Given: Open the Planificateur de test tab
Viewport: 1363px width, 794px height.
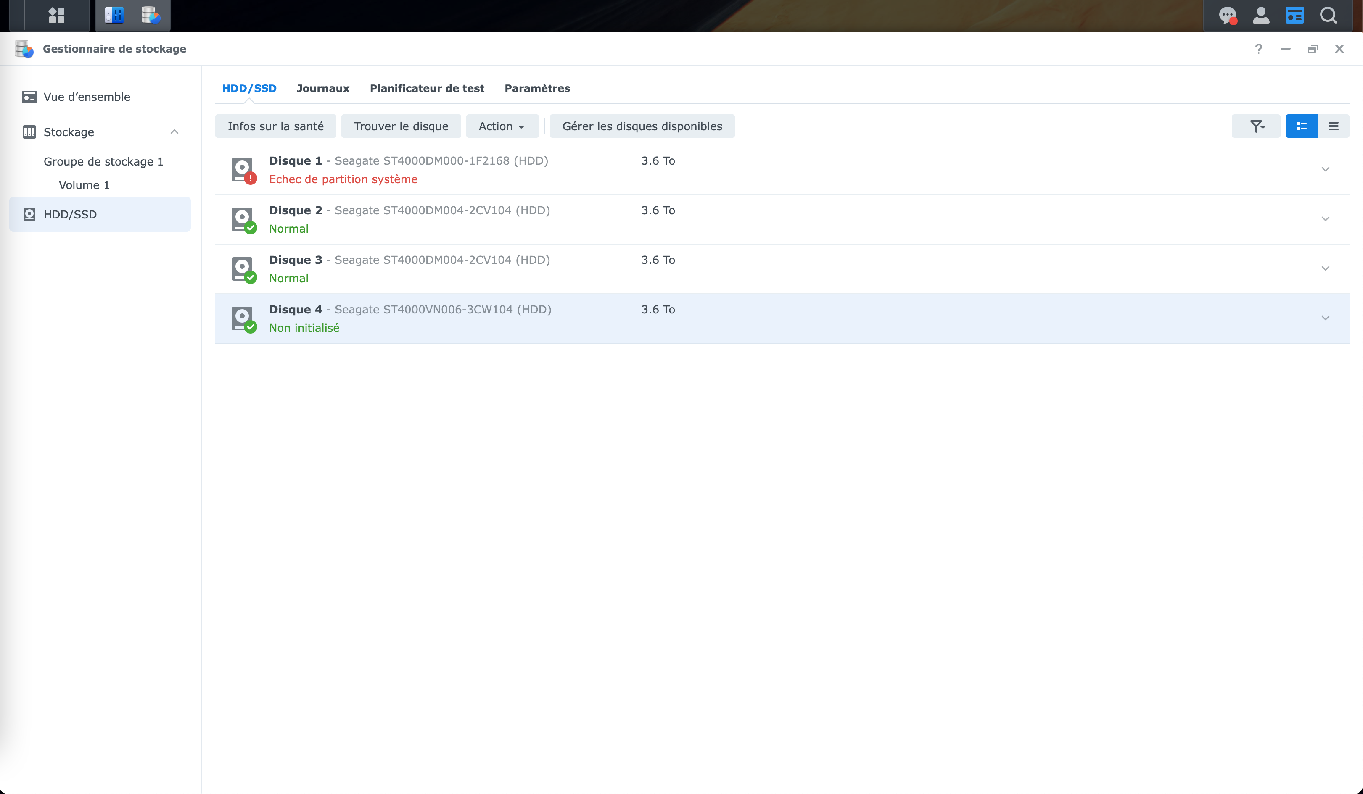Looking at the screenshot, I should 427,88.
